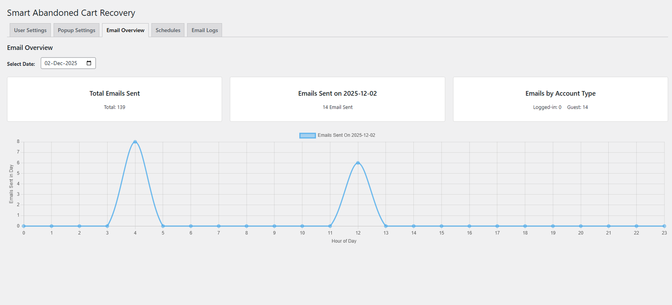
Task: Click the 'Emails Sent On 2025-12-02' legend label
Action: click(x=346, y=136)
